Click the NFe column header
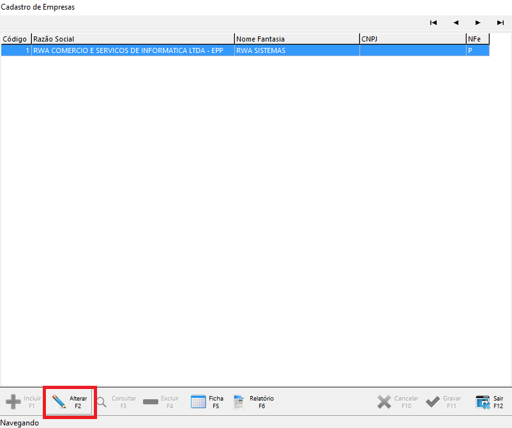The width and height of the screenshot is (512, 428). click(478, 39)
